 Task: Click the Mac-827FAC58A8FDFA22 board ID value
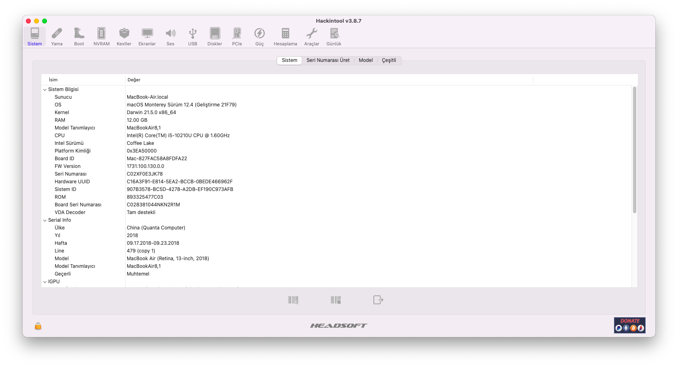tap(157, 159)
